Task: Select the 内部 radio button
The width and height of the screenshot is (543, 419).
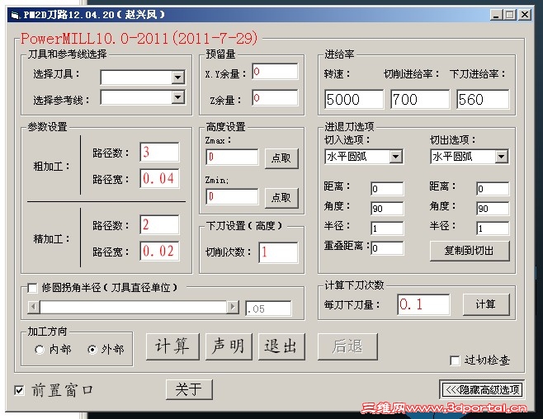Action: pyautogui.click(x=40, y=350)
